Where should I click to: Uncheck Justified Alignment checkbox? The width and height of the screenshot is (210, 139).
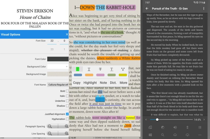pyautogui.click(x=67, y=114)
